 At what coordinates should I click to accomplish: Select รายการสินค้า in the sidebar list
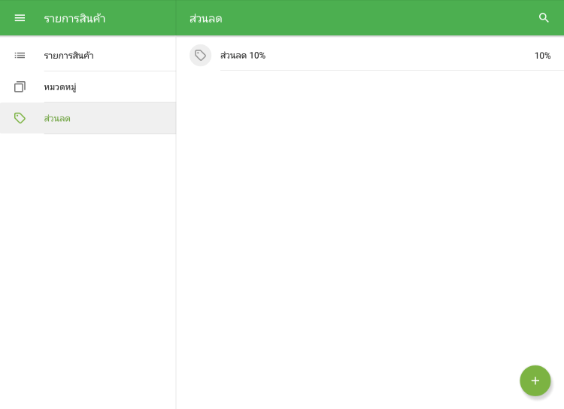68,56
